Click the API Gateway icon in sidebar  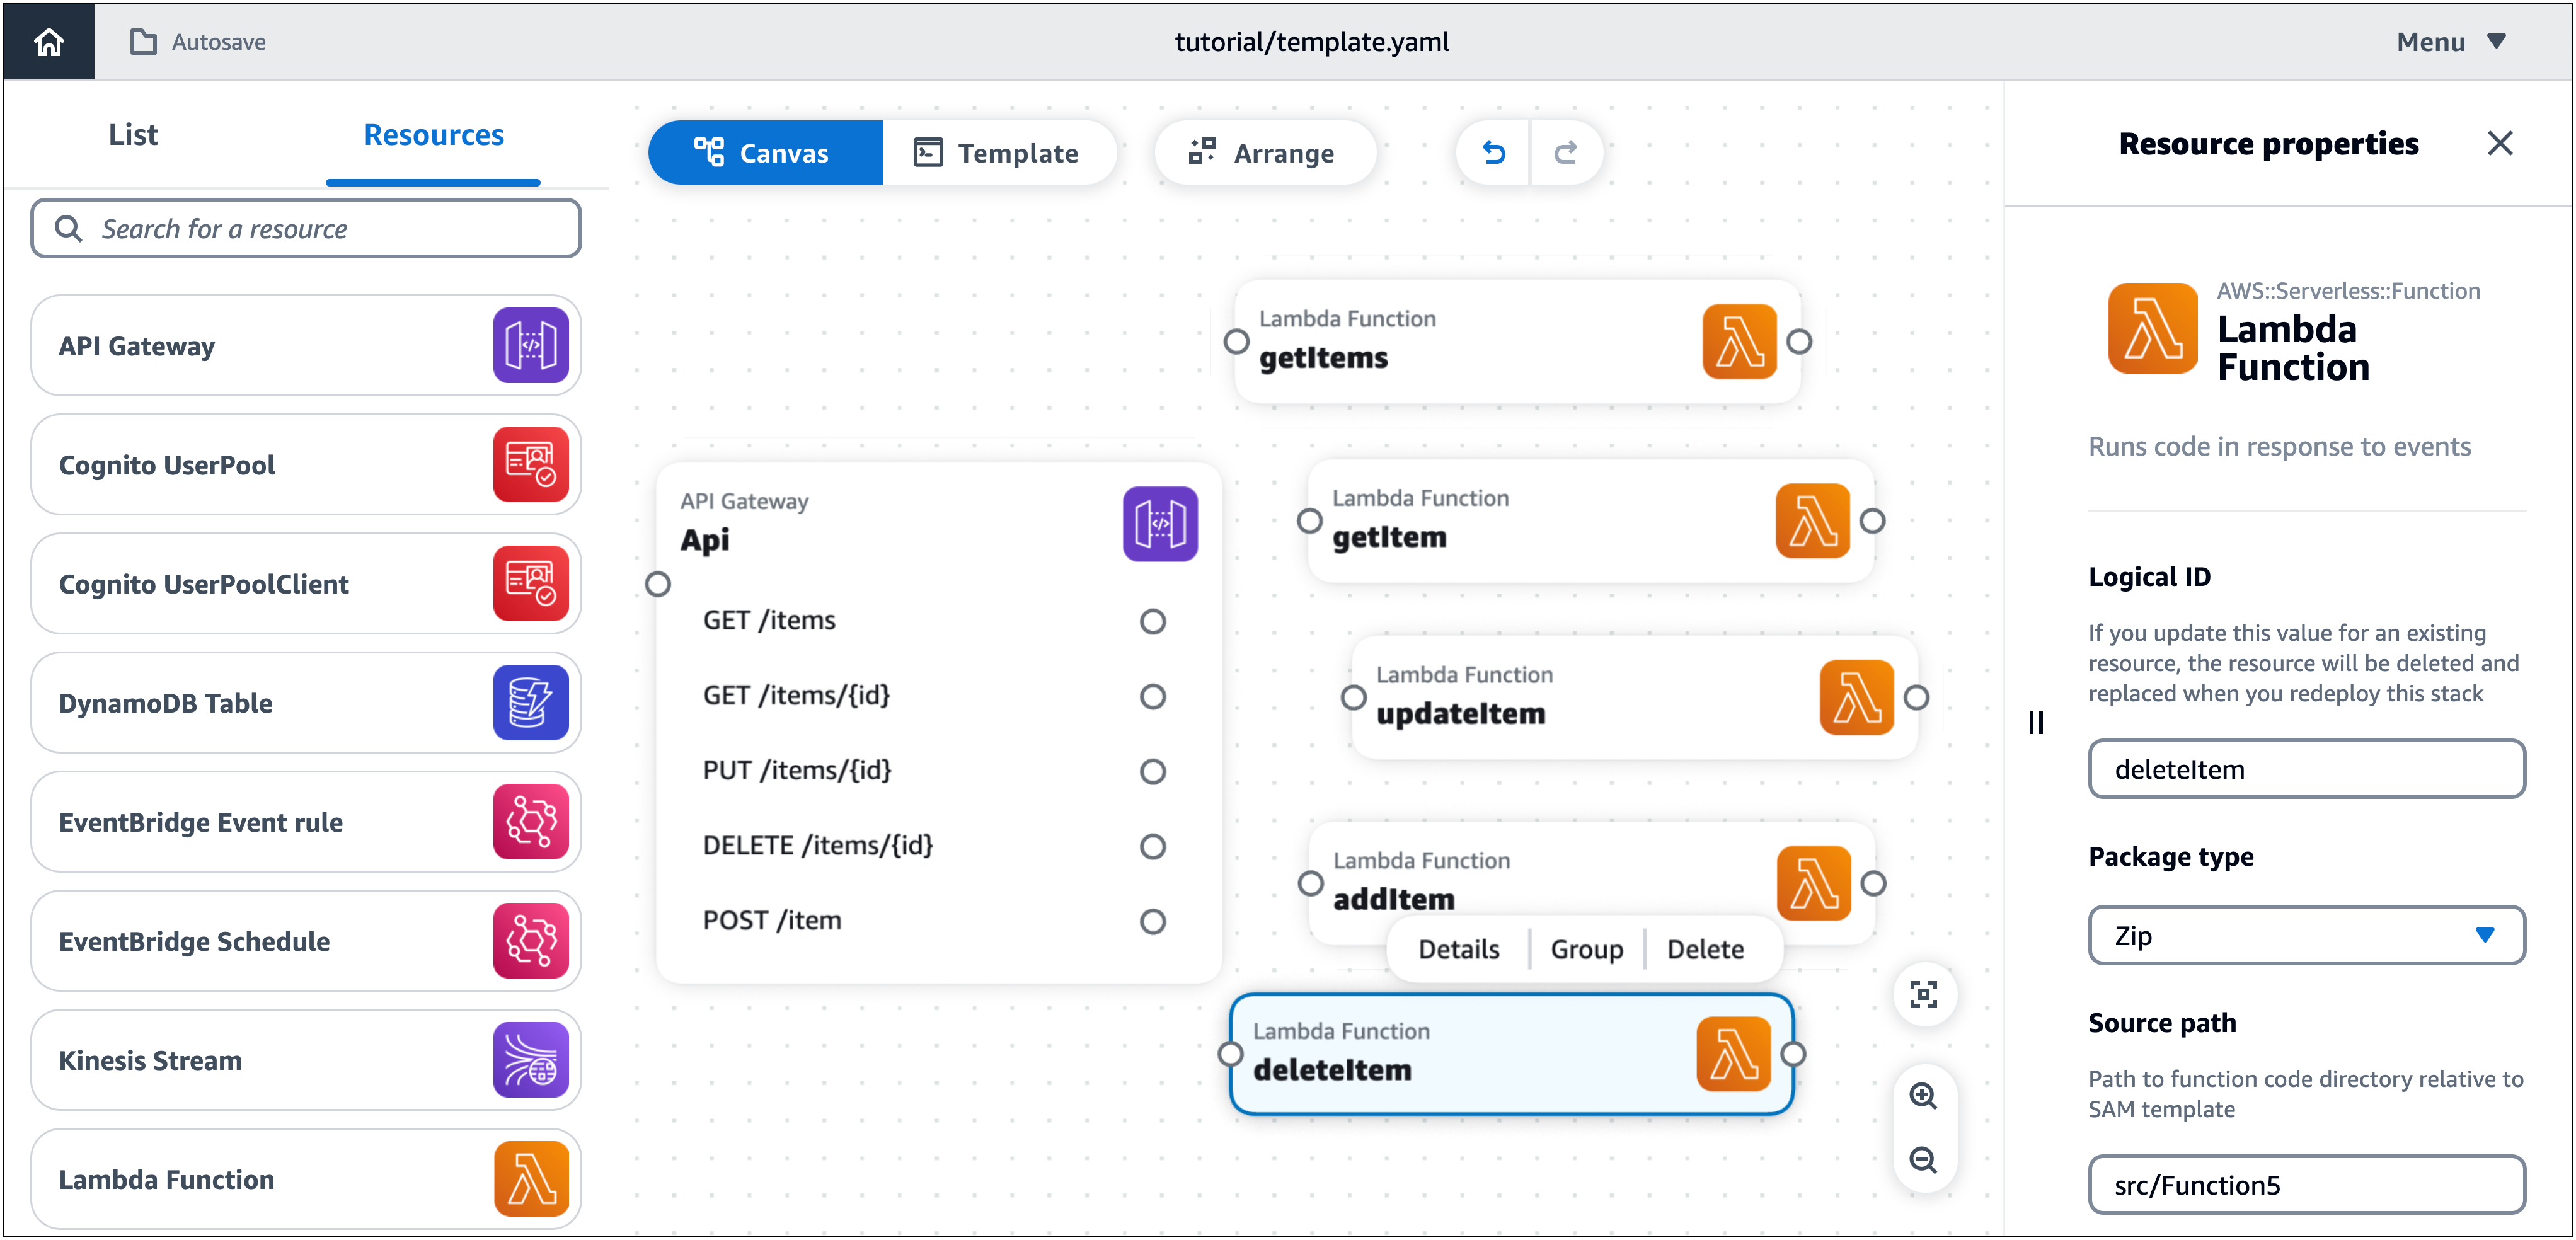point(531,343)
